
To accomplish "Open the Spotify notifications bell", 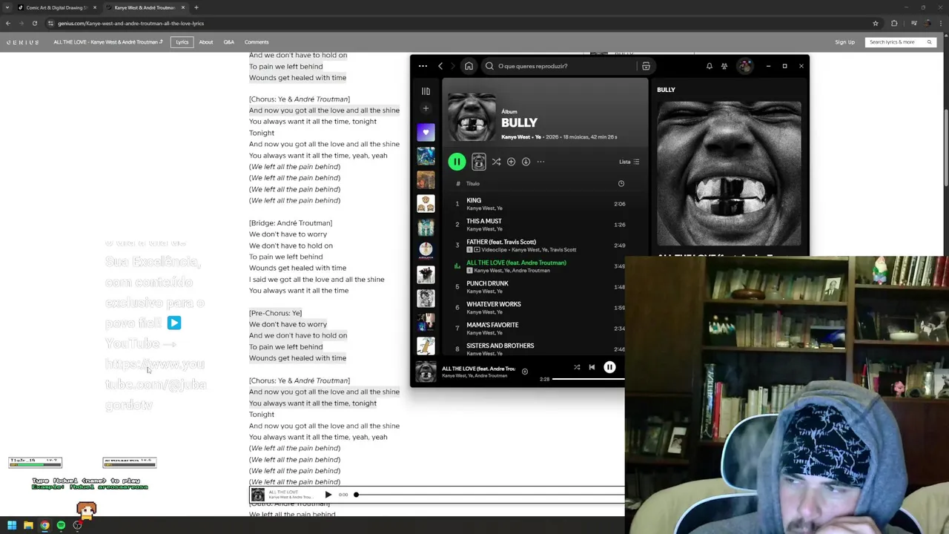I will (709, 66).
